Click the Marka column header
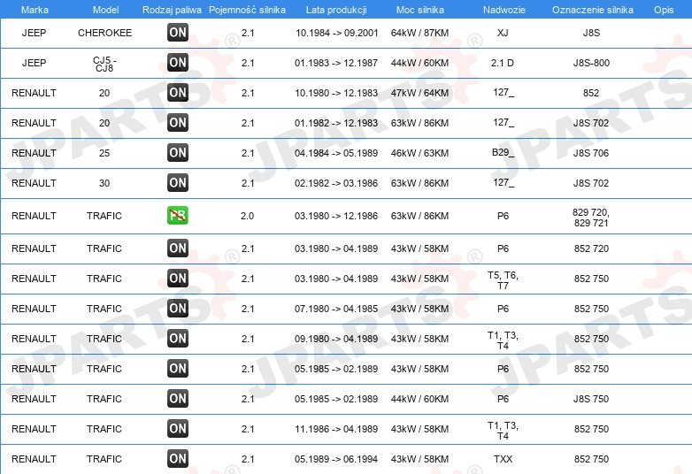Viewport: 692px width, 474px height. [x=35, y=10]
